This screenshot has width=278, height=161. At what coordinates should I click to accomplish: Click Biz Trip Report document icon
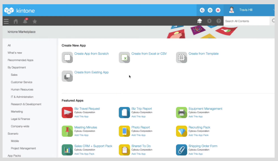click(x=124, y=112)
